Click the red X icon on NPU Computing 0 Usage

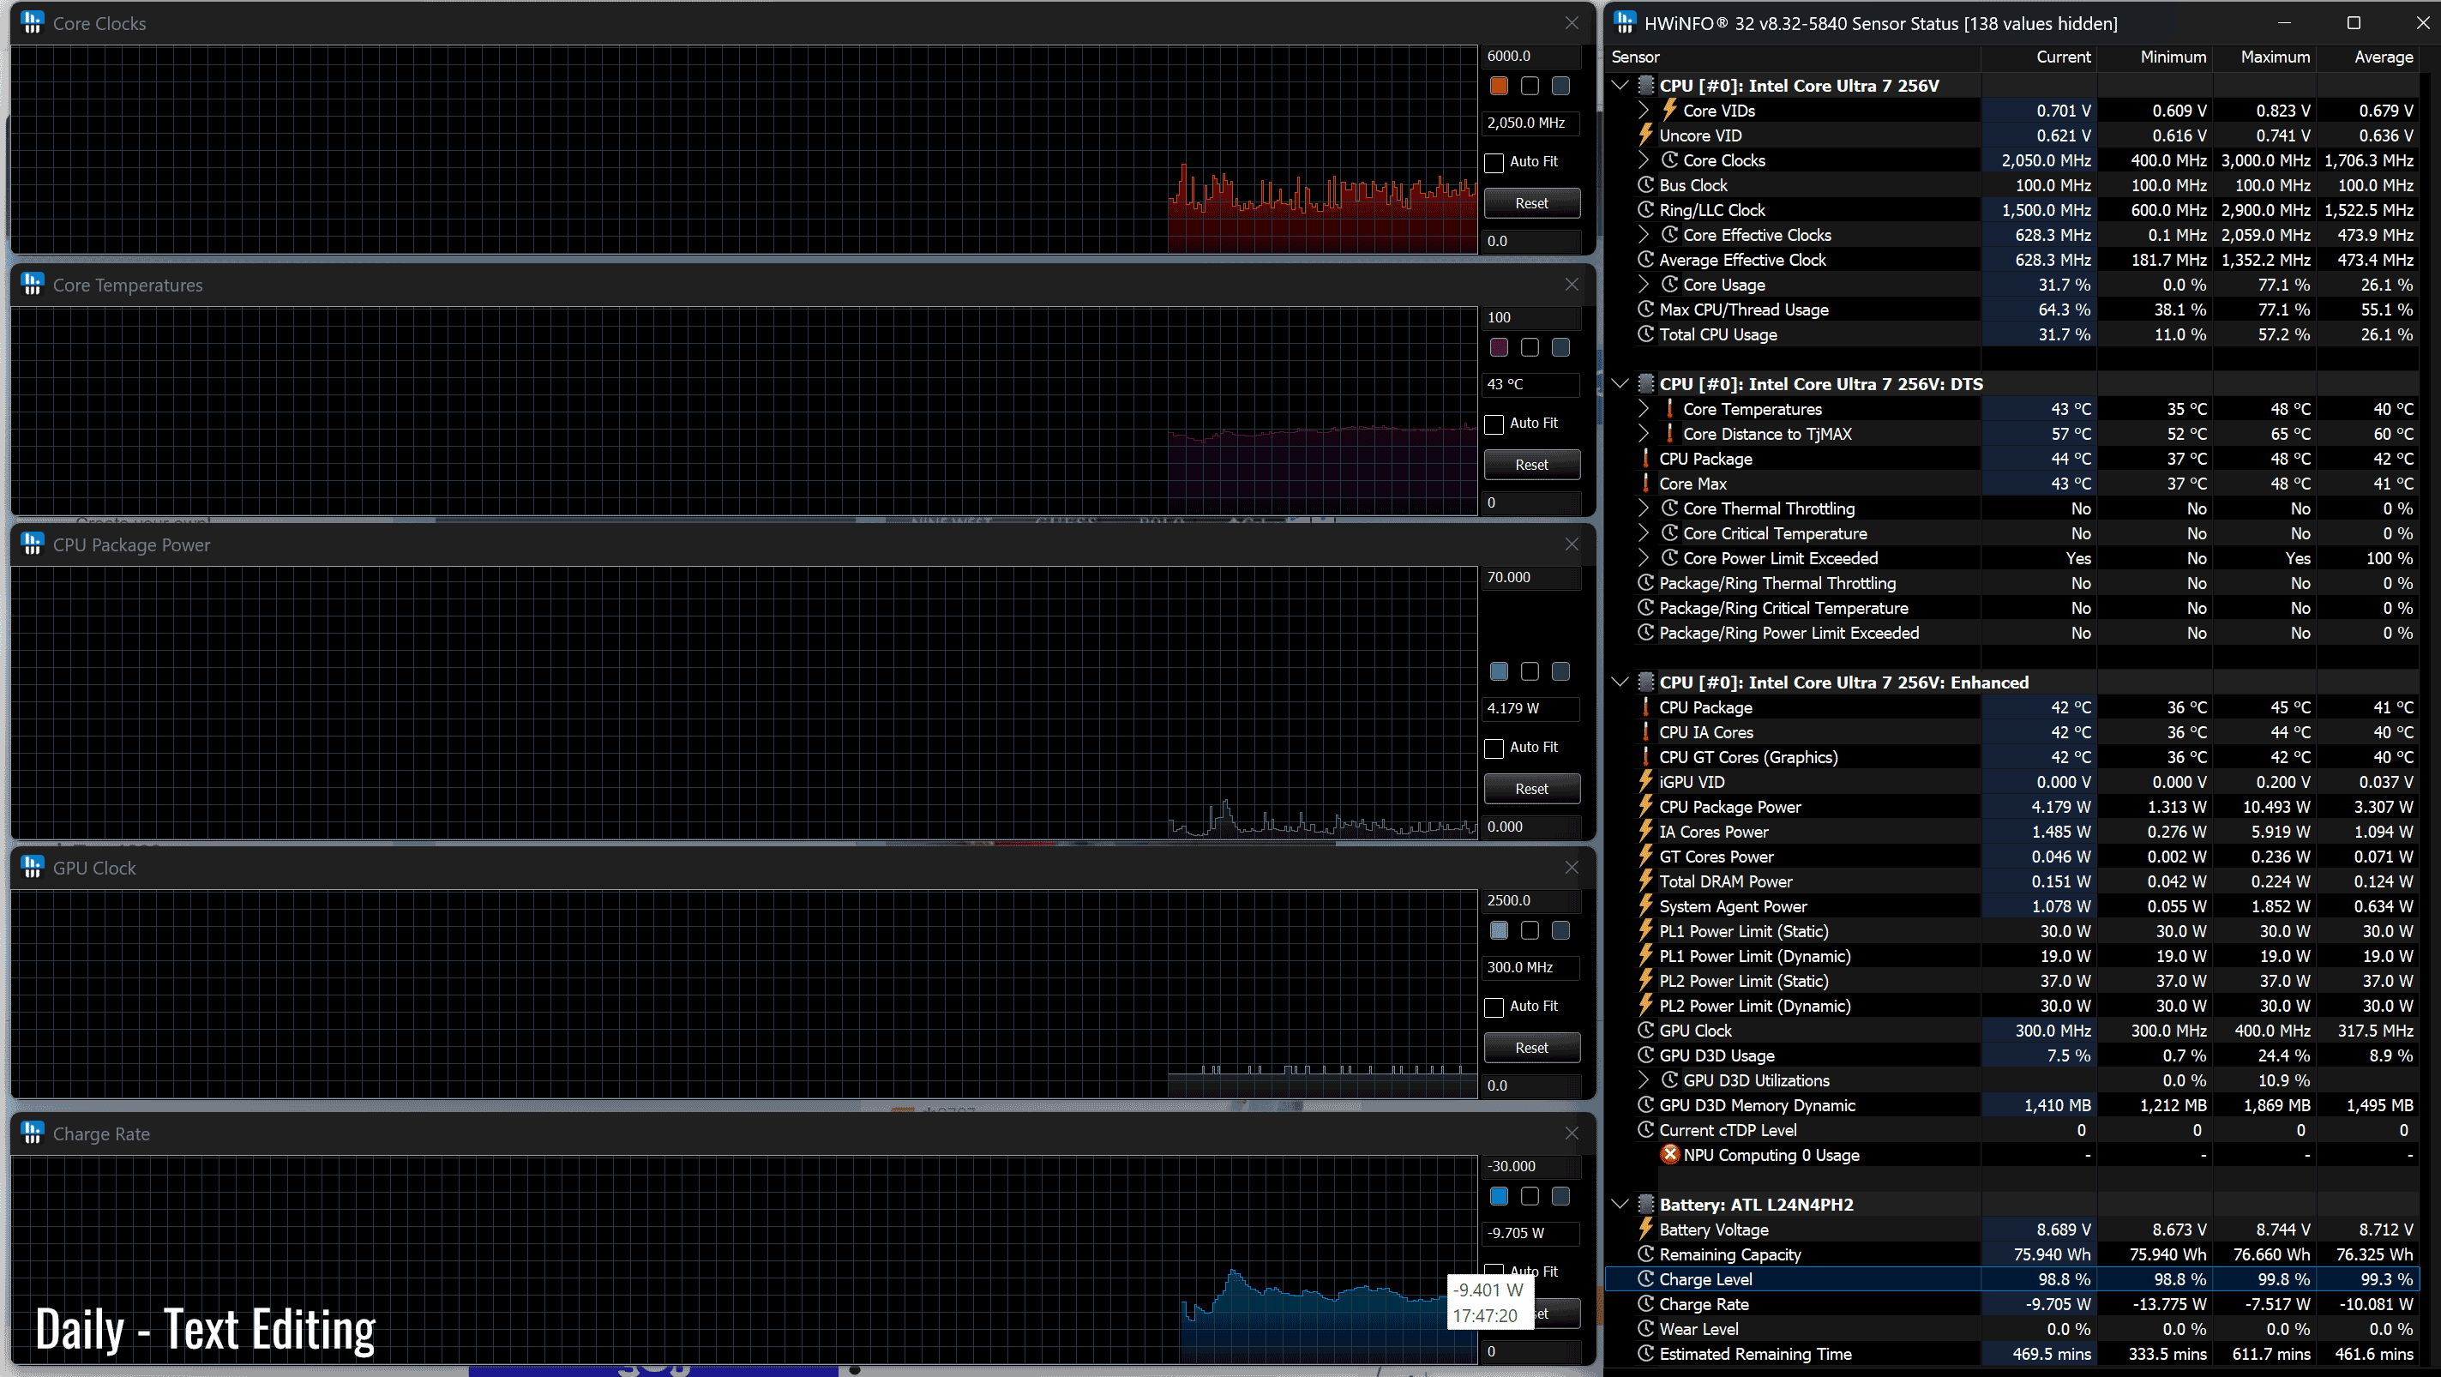point(1669,1154)
